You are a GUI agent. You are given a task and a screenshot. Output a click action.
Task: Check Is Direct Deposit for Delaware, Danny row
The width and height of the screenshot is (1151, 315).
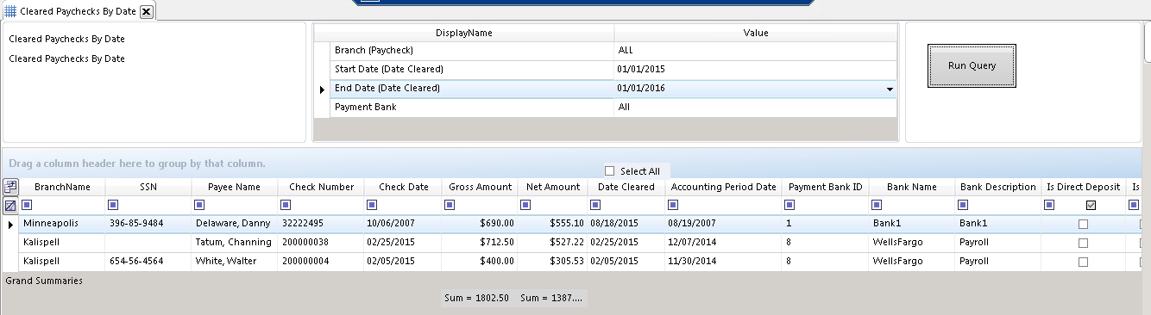click(1083, 224)
